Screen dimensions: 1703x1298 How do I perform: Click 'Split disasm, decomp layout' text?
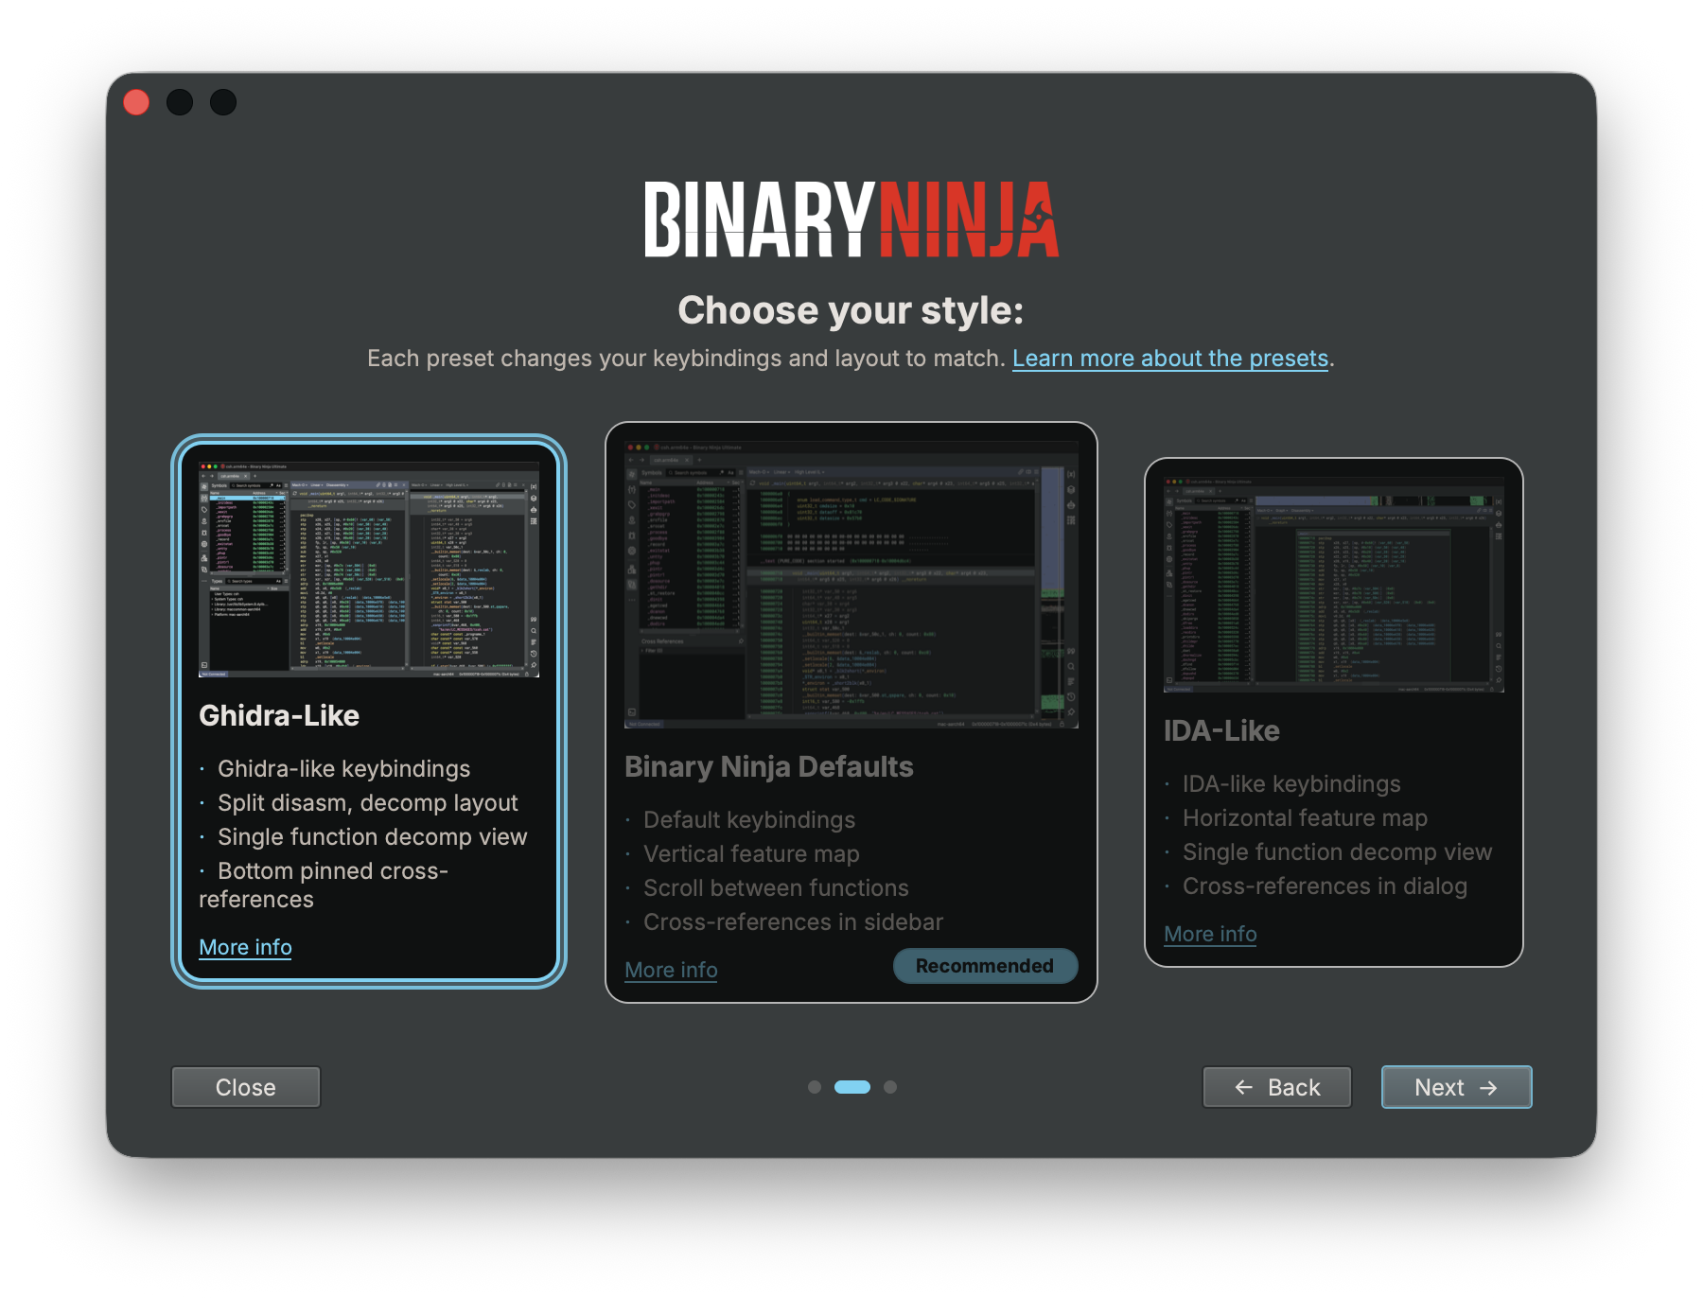(368, 802)
